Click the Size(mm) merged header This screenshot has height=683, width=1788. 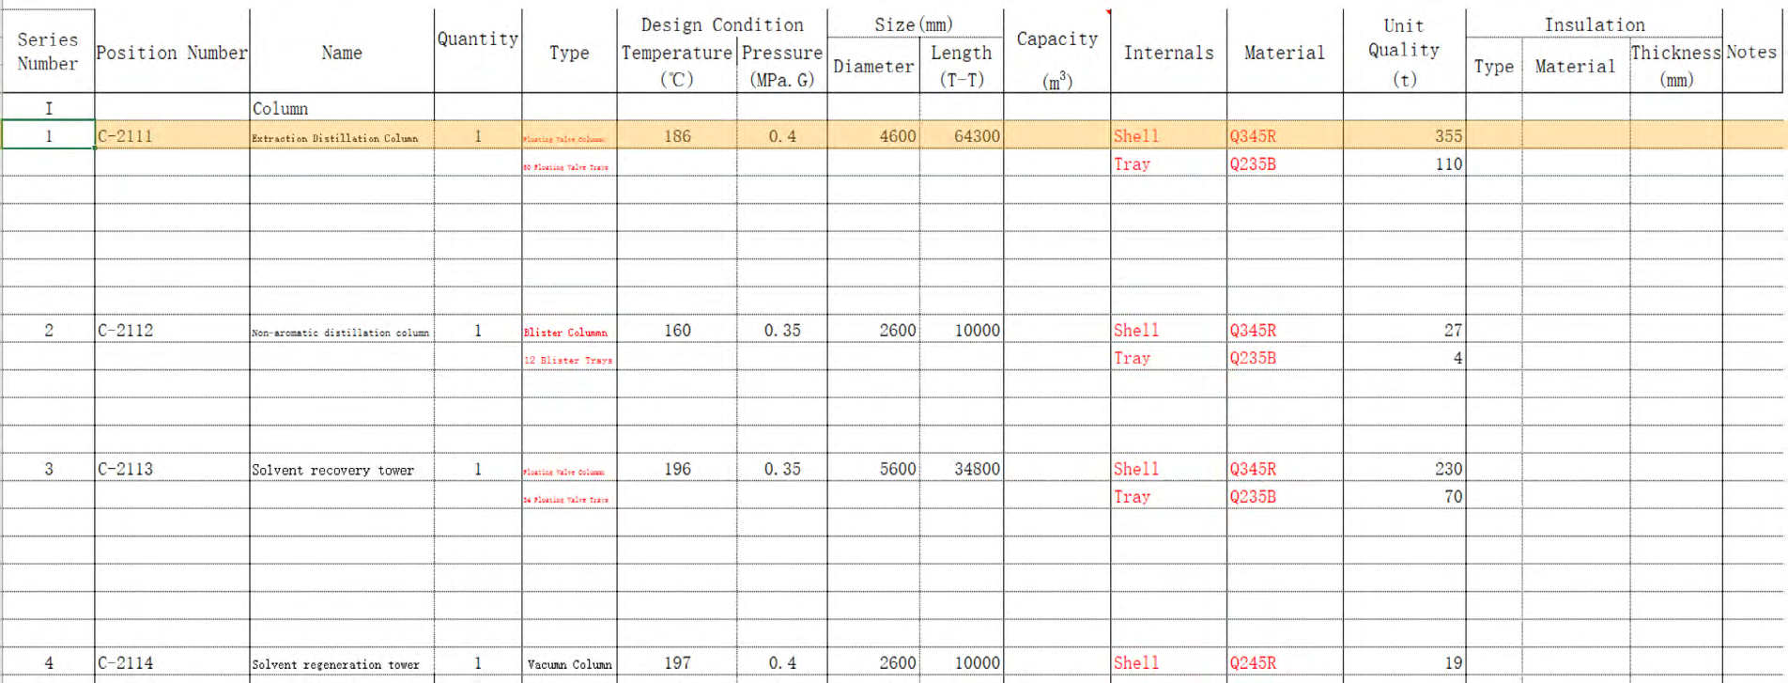point(915,24)
